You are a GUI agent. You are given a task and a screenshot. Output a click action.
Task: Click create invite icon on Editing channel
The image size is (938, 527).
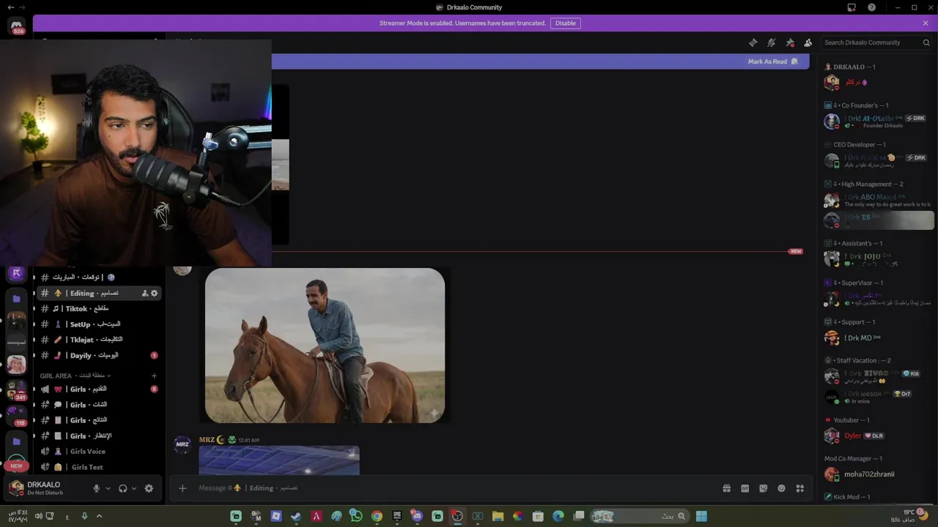(x=144, y=293)
